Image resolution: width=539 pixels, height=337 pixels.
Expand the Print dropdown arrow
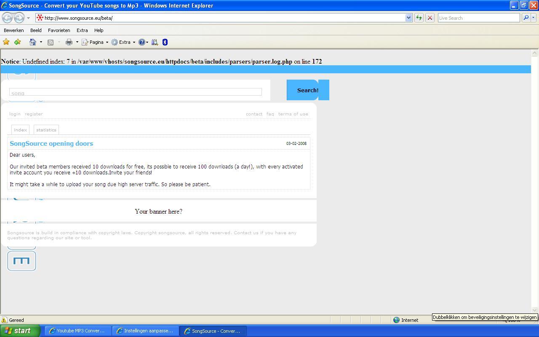[77, 42]
